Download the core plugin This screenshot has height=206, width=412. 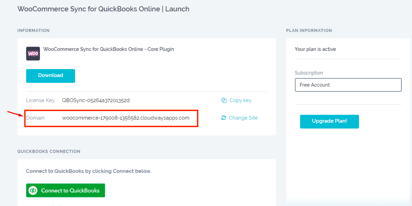click(51, 76)
